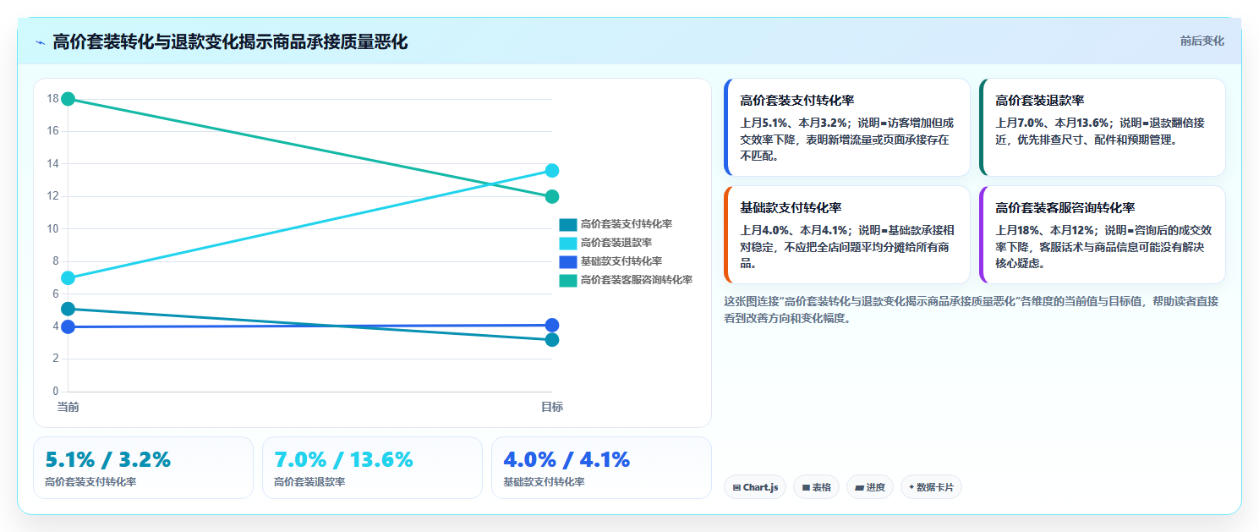Click the 进度 tag button

(x=870, y=487)
